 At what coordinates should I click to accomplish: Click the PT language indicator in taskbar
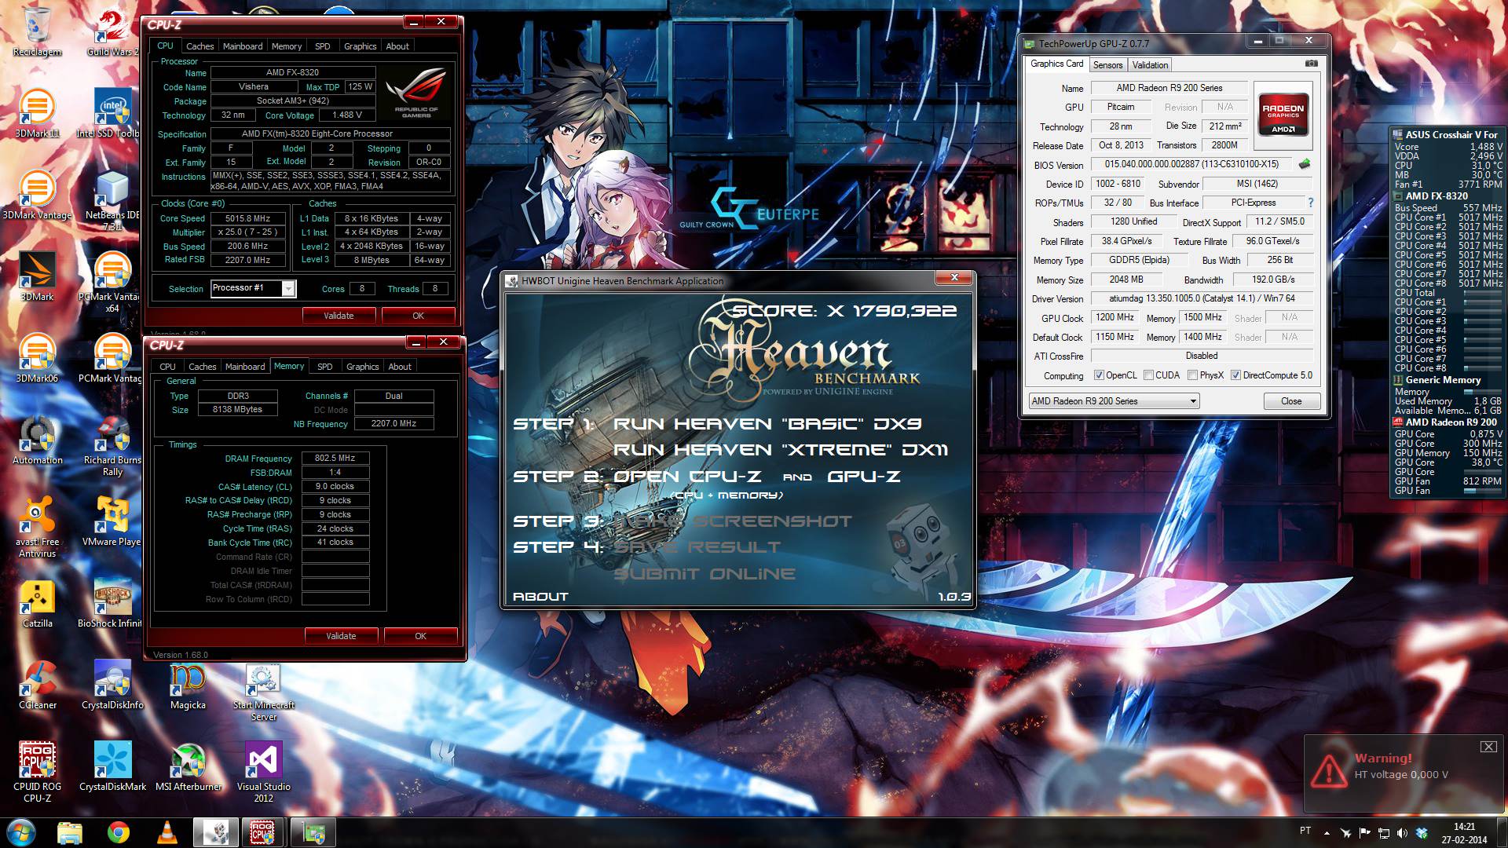pyautogui.click(x=1305, y=830)
